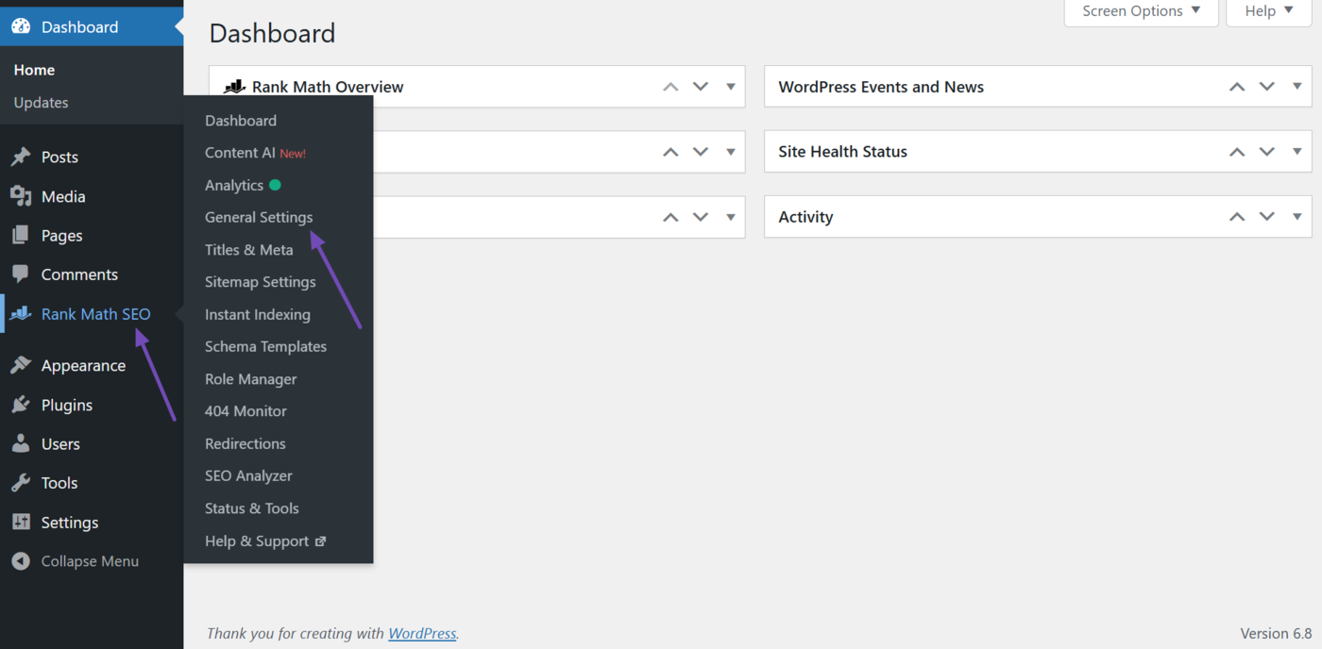1322x649 pixels.
Task: Open General Settings in Rank Math submenu
Action: [x=259, y=217]
